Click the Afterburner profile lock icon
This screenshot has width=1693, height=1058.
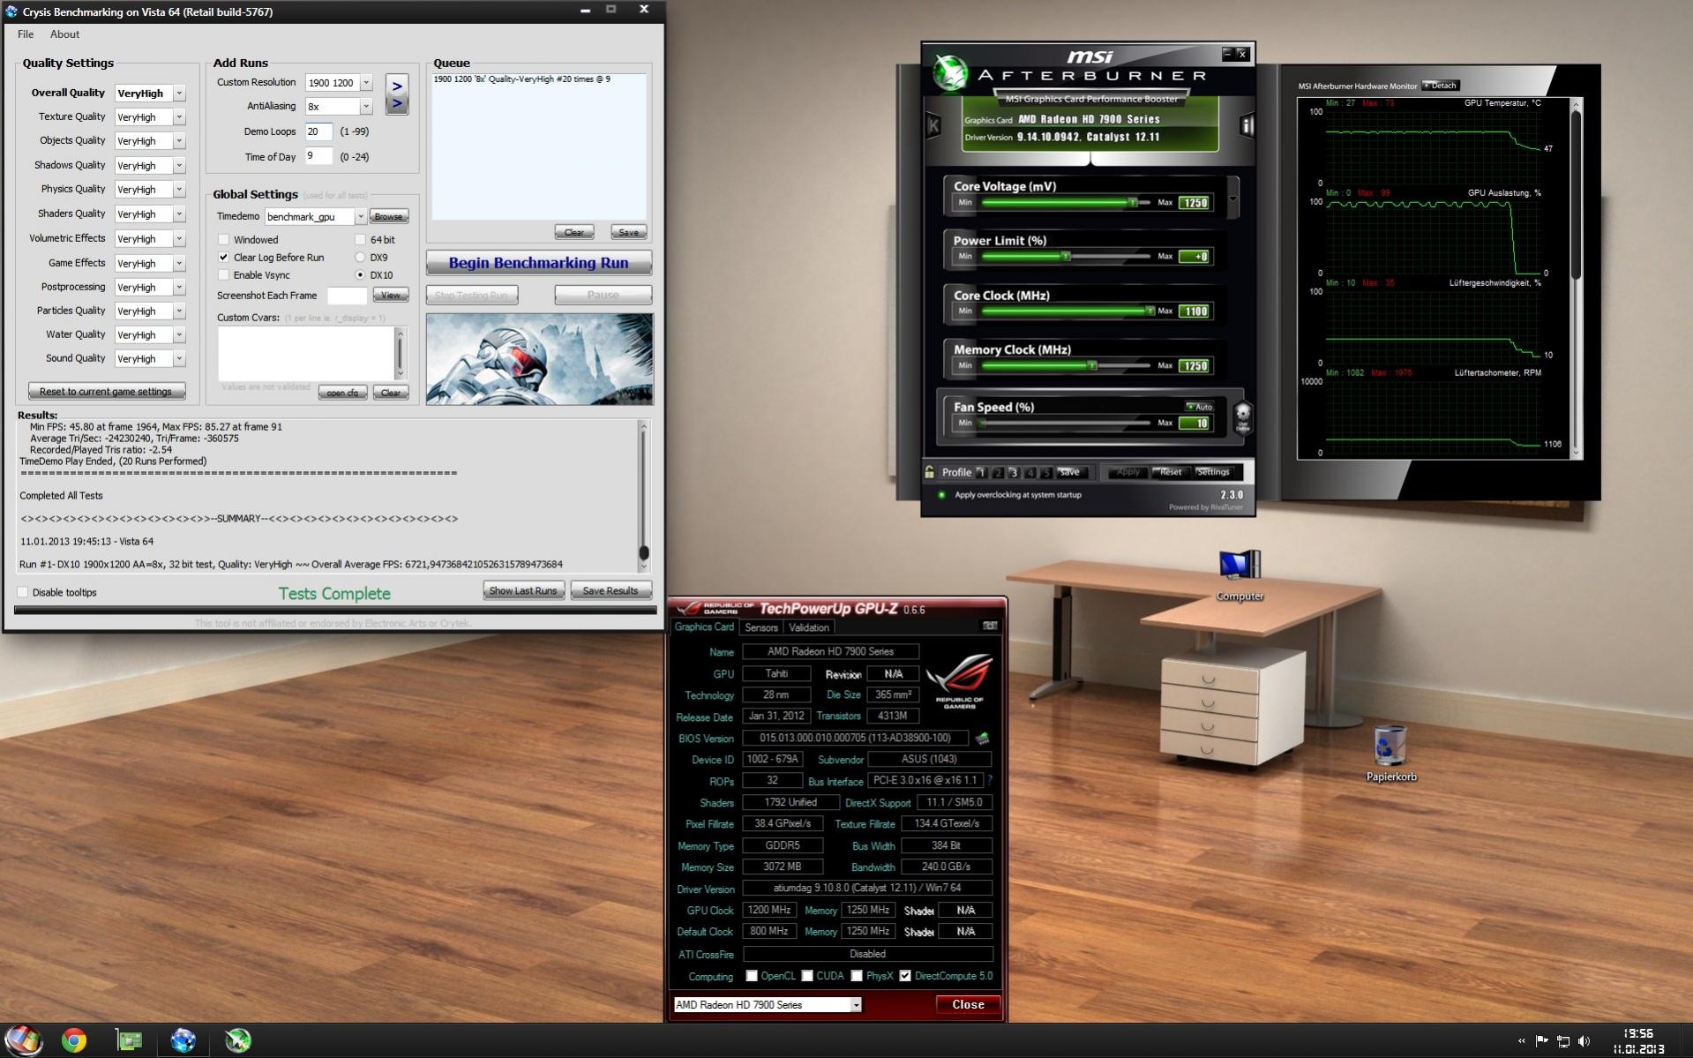click(929, 472)
